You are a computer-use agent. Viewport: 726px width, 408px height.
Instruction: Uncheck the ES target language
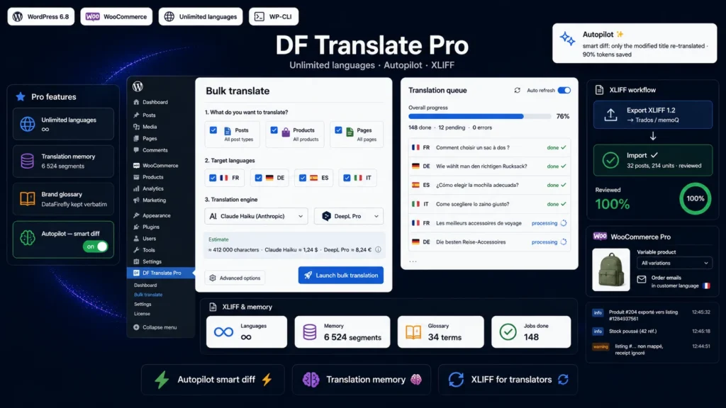pos(303,178)
